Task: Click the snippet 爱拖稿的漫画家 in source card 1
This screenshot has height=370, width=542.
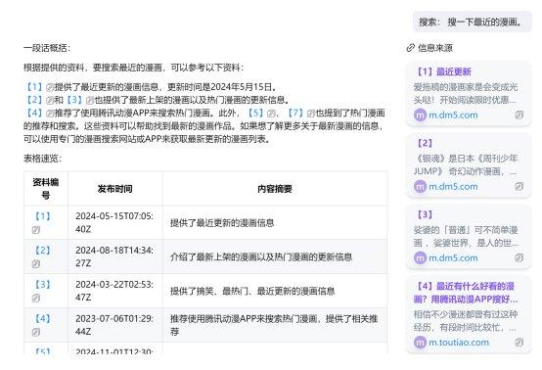Action: pos(466,93)
